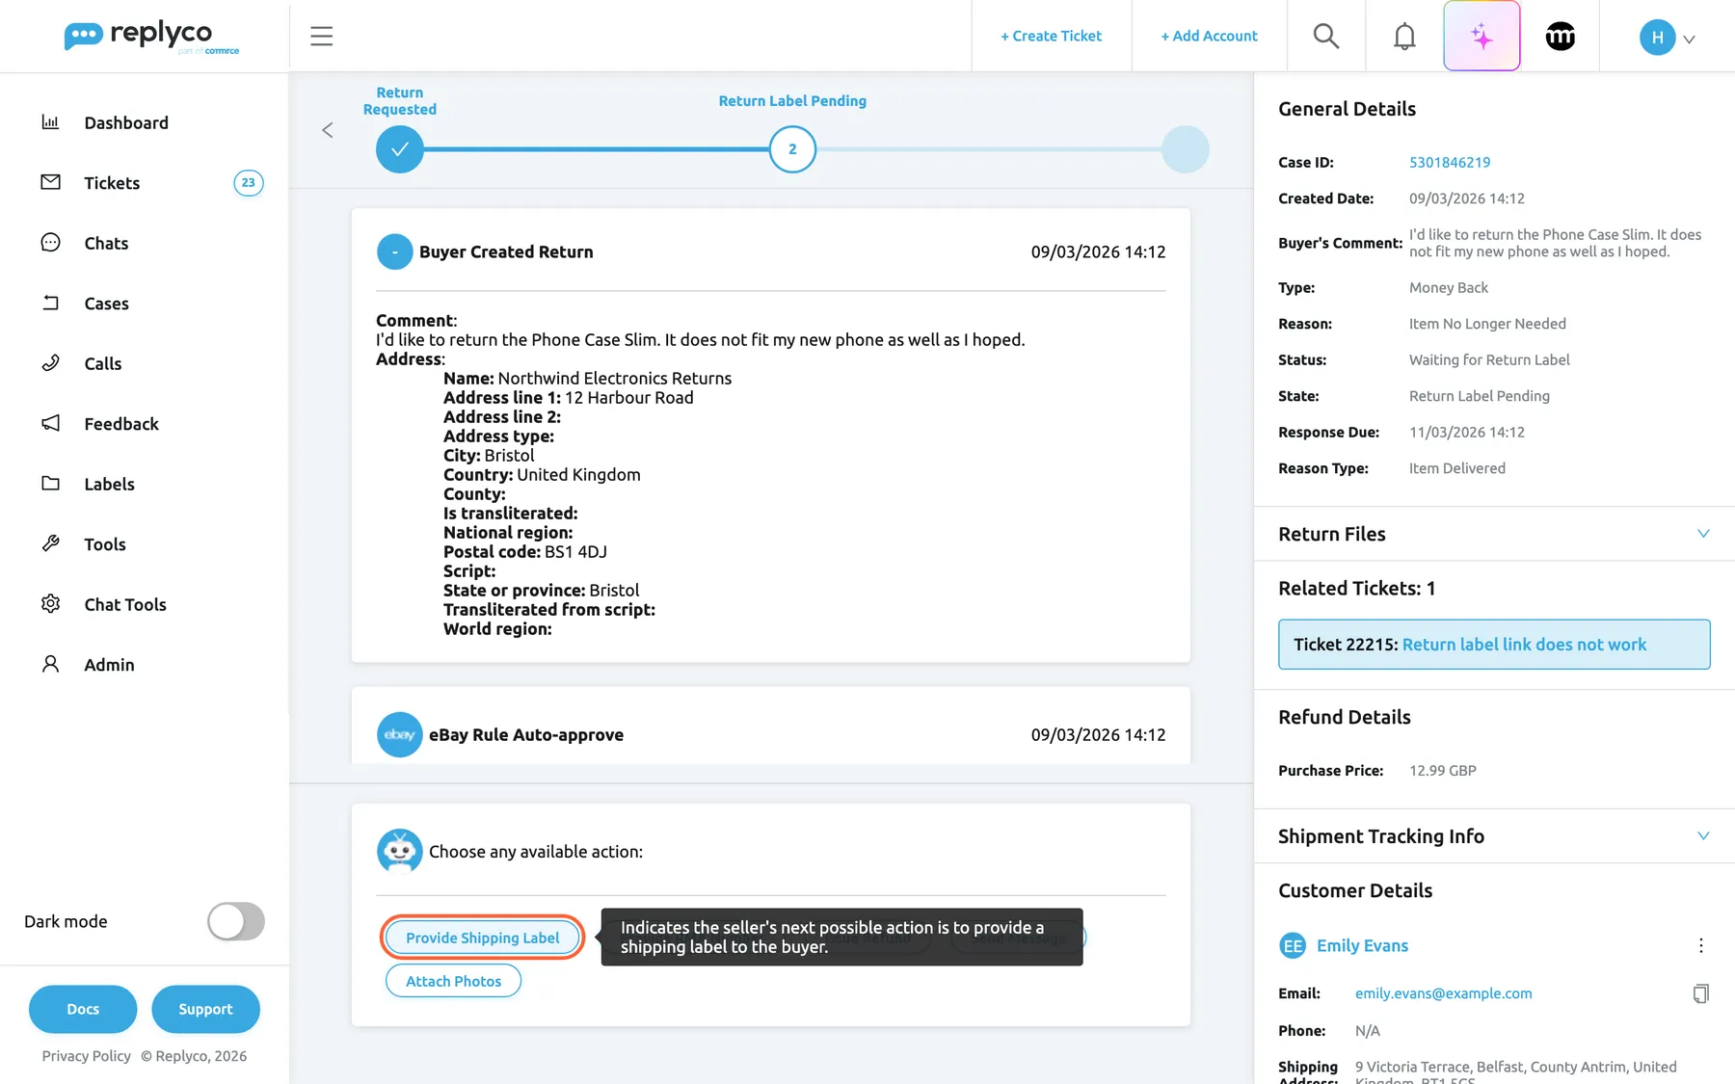The height and width of the screenshot is (1084, 1735).
Task: Click + Create Ticket
Action: click(x=1052, y=37)
